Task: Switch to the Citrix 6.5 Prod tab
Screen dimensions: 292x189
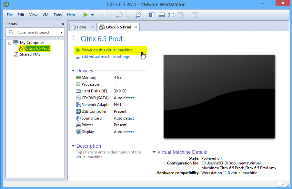Action: coord(118,27)
